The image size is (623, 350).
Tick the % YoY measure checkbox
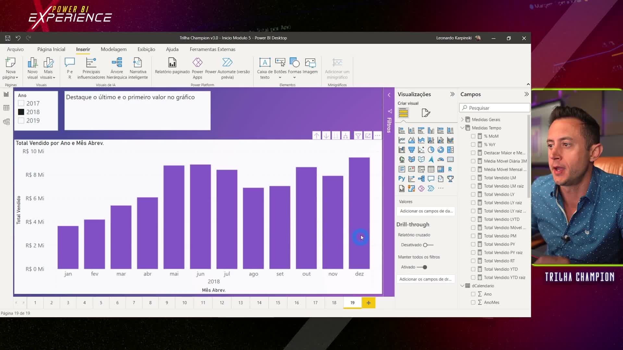click(x=473, y=145)
